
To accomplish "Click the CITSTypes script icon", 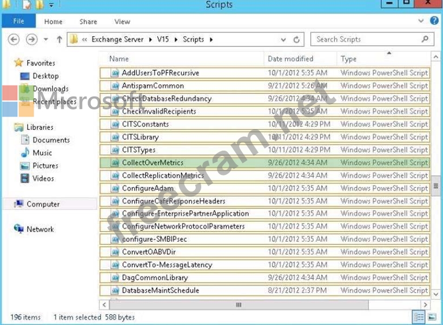I will point(115,150).
